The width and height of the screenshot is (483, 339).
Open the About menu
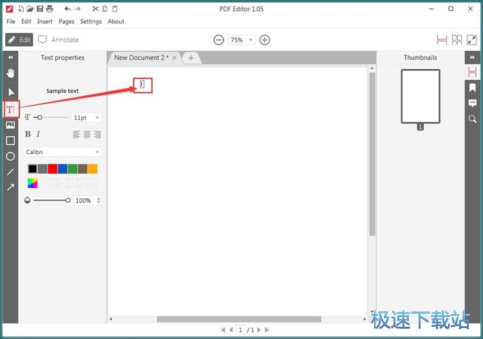point(116,21)
